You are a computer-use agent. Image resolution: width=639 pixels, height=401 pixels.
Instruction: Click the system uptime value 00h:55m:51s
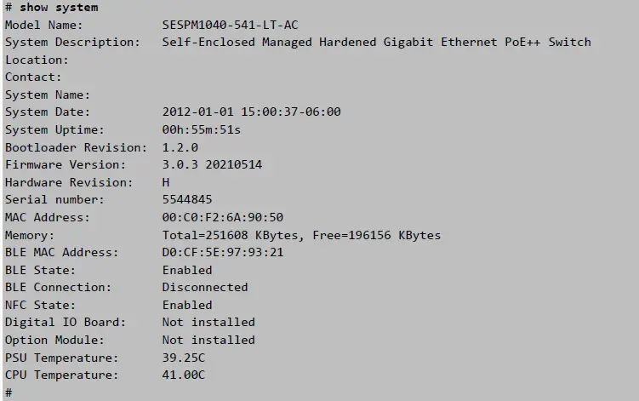[201, 130]
